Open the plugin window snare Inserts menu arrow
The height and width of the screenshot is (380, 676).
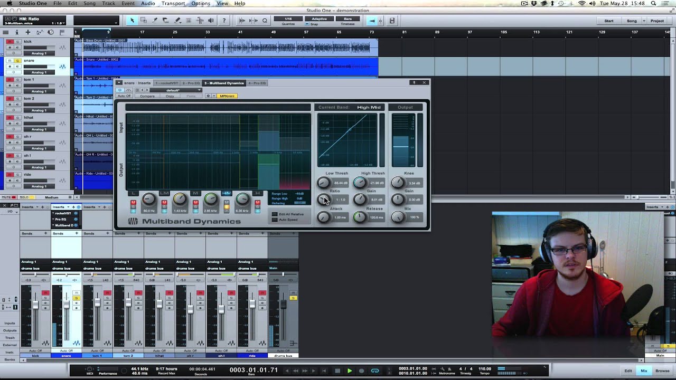(119, 83)
